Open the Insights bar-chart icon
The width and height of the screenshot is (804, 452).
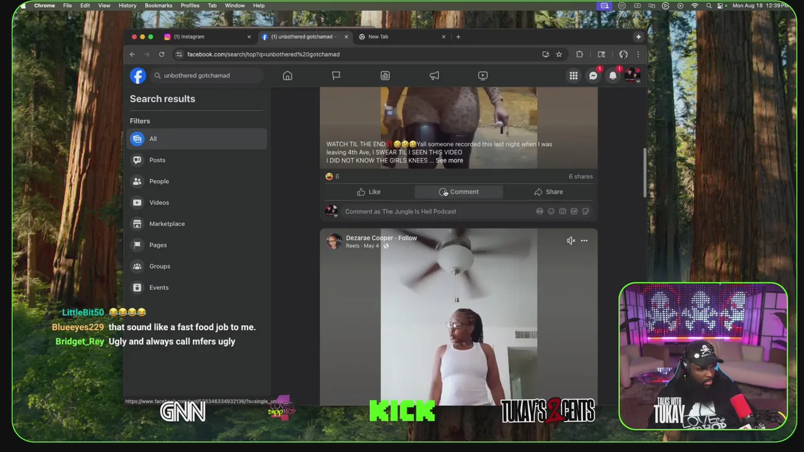click(x=385, y=76)
